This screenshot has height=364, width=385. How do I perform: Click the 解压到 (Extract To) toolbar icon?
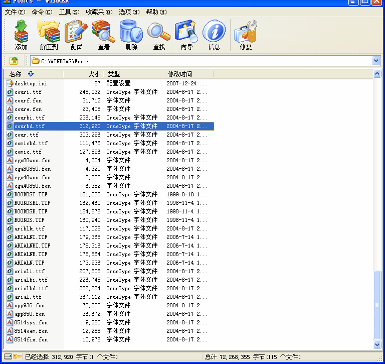coord(49,35)
